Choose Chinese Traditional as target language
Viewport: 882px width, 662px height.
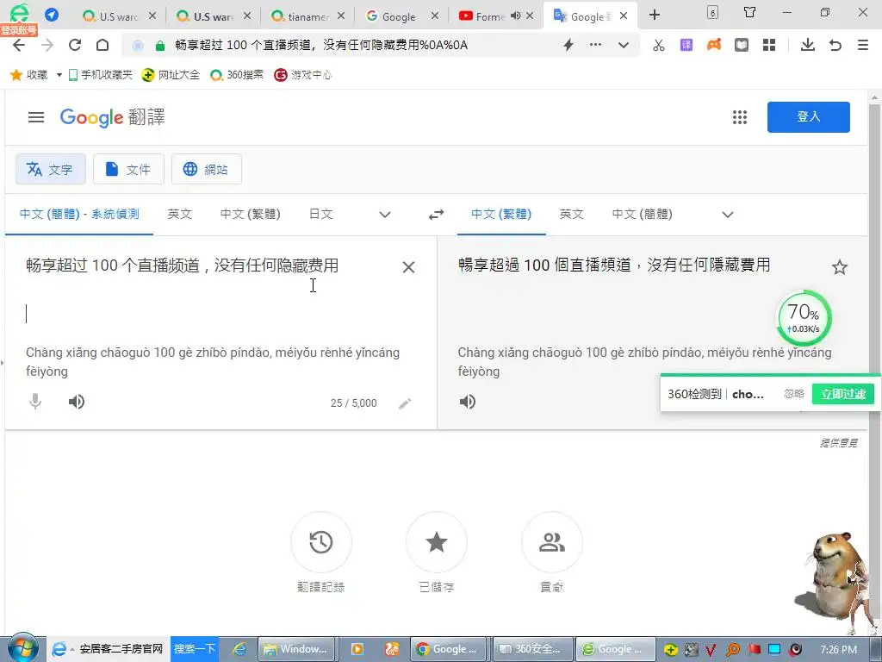(x=501, y=215)
